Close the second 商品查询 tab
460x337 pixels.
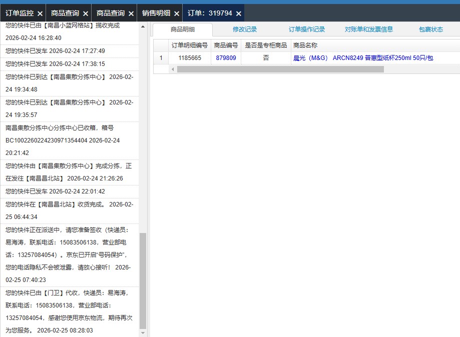tap(131, 13)
